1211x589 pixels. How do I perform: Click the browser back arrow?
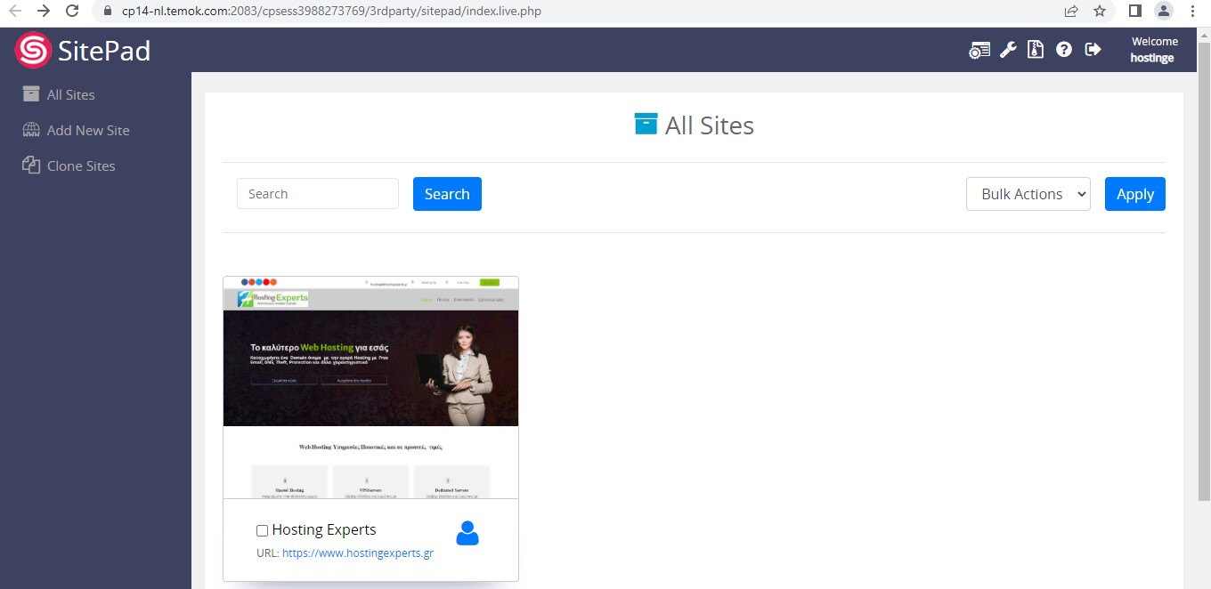pyautogui.click(x=14, y=12)
